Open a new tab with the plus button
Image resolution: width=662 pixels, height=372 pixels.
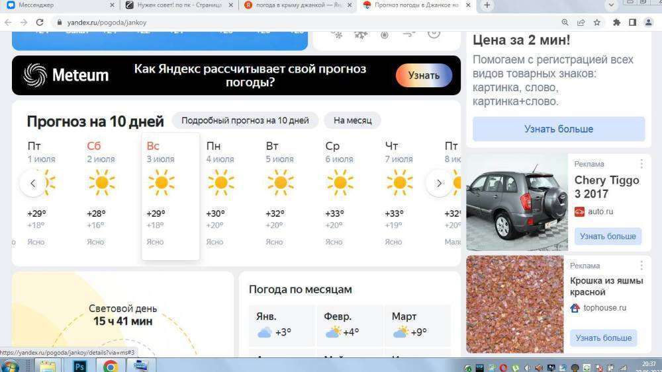pos(487,5)
